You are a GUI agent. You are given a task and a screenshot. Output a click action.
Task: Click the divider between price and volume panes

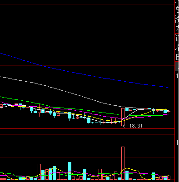87,128
